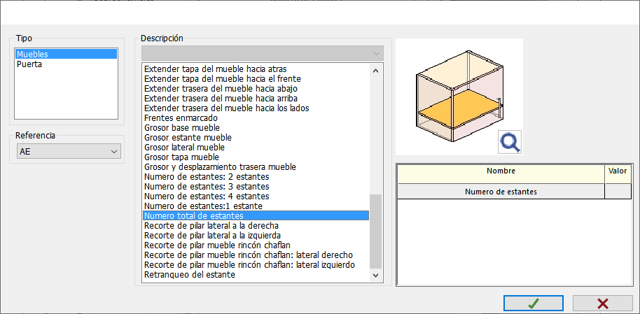
Task: Click the Valor column header
Action: [618, 174]
